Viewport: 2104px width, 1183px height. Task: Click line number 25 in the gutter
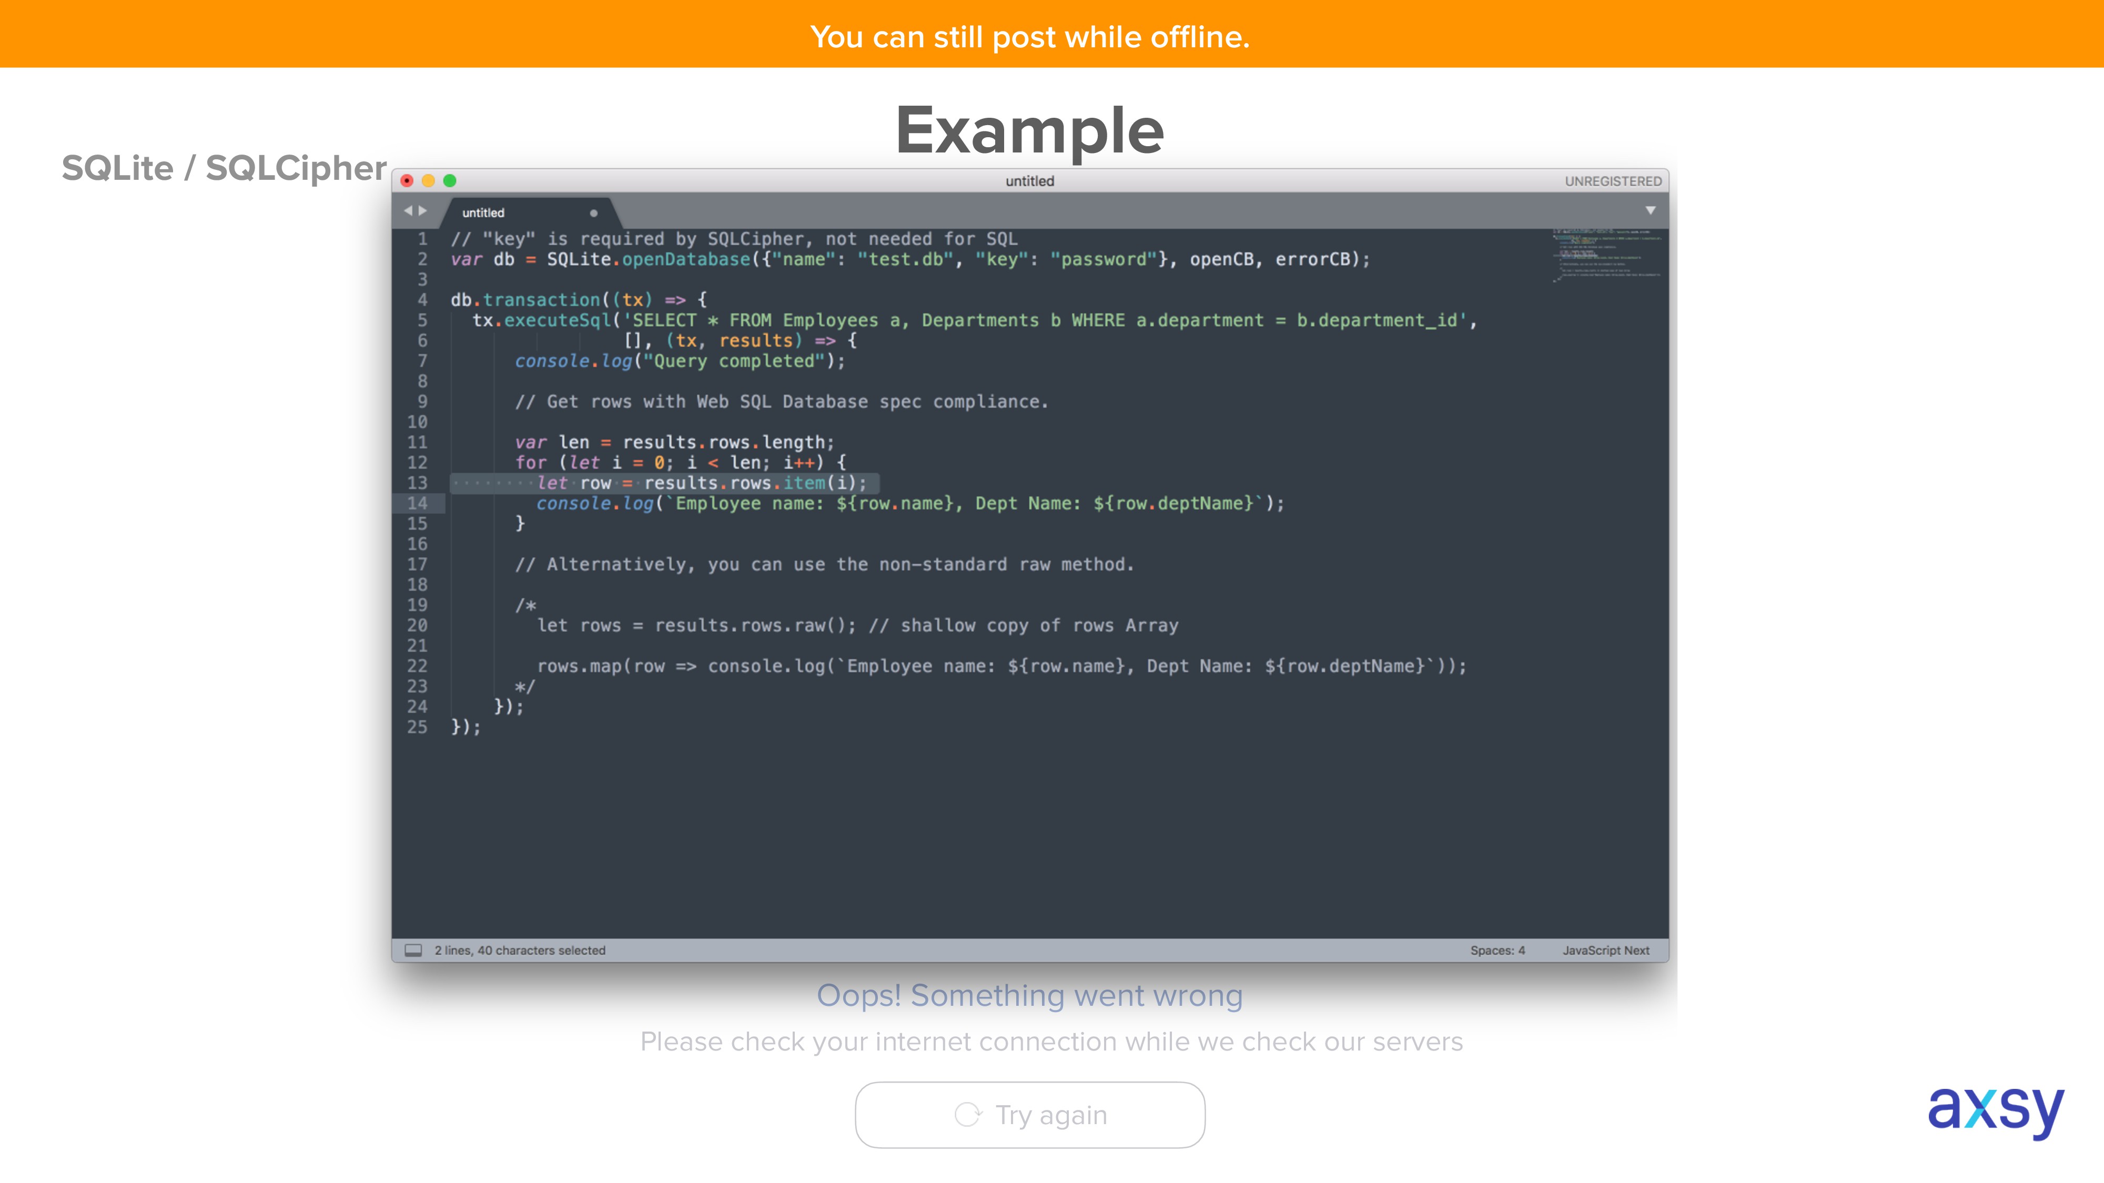pos(417,727)
